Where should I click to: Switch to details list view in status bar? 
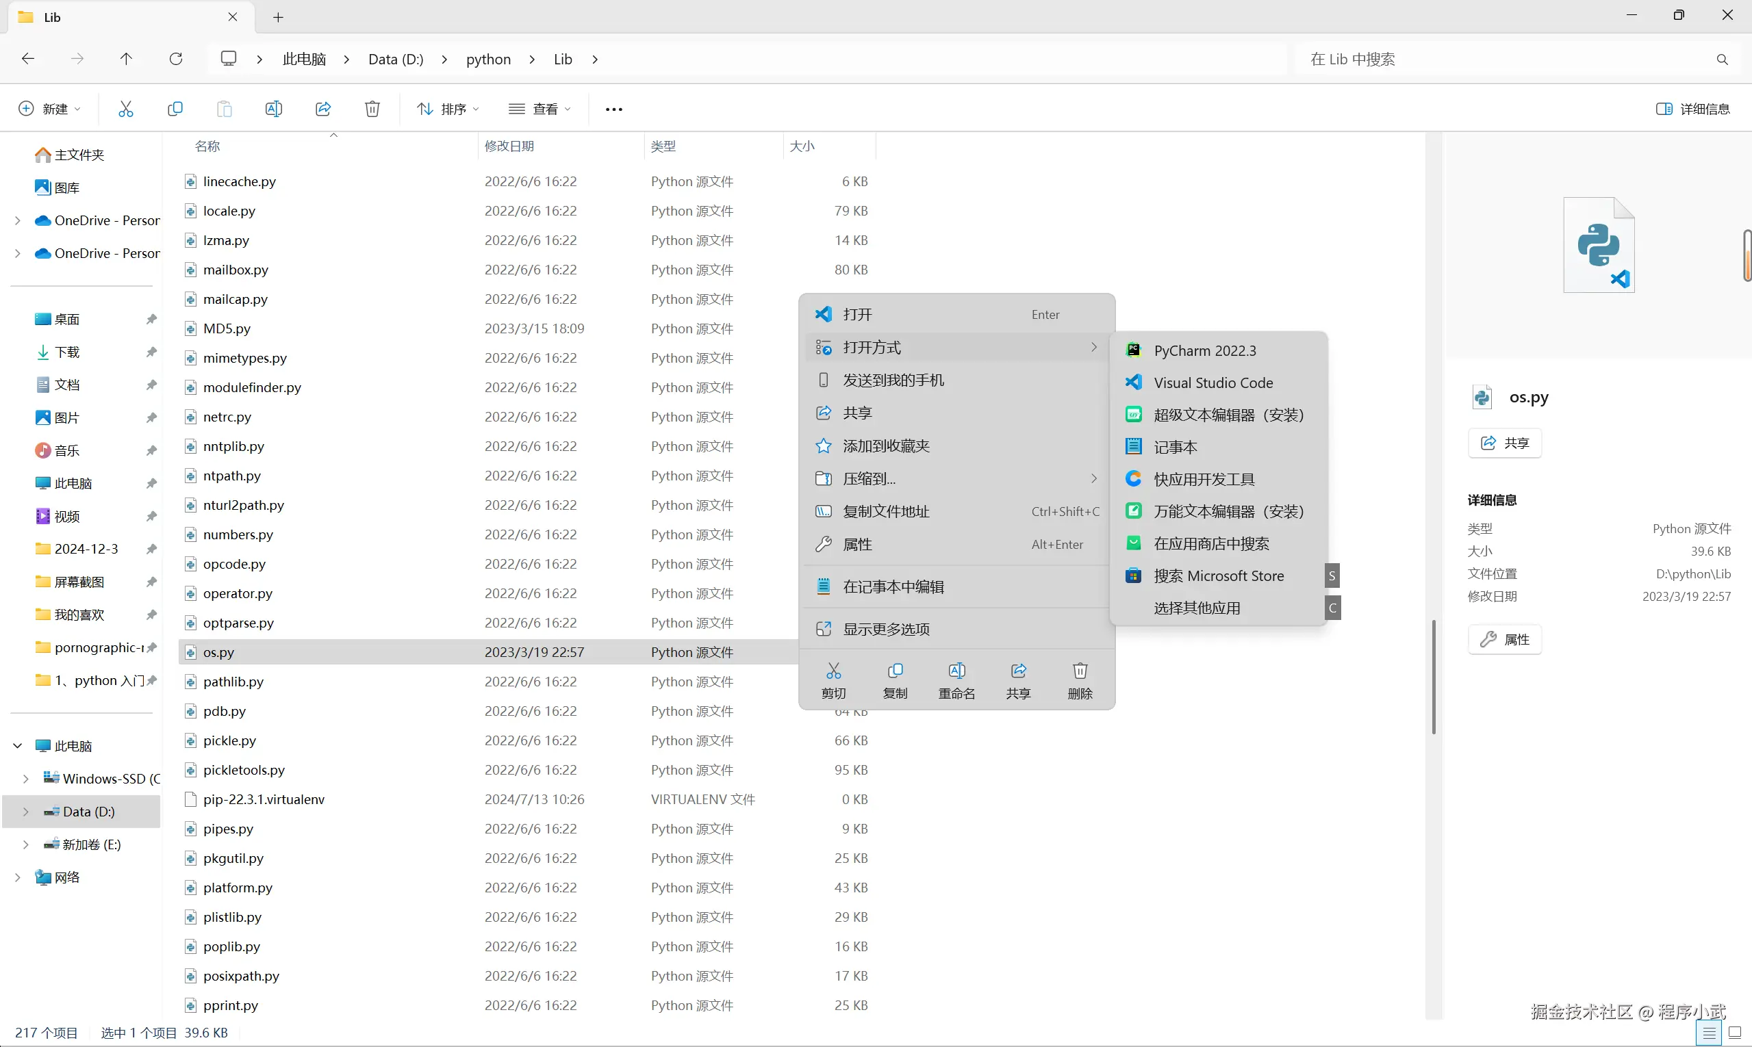point(1708,1033)
